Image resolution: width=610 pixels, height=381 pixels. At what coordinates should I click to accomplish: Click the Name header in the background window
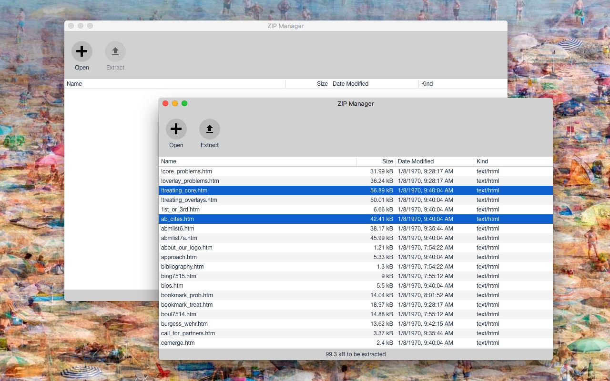point(75,83)
